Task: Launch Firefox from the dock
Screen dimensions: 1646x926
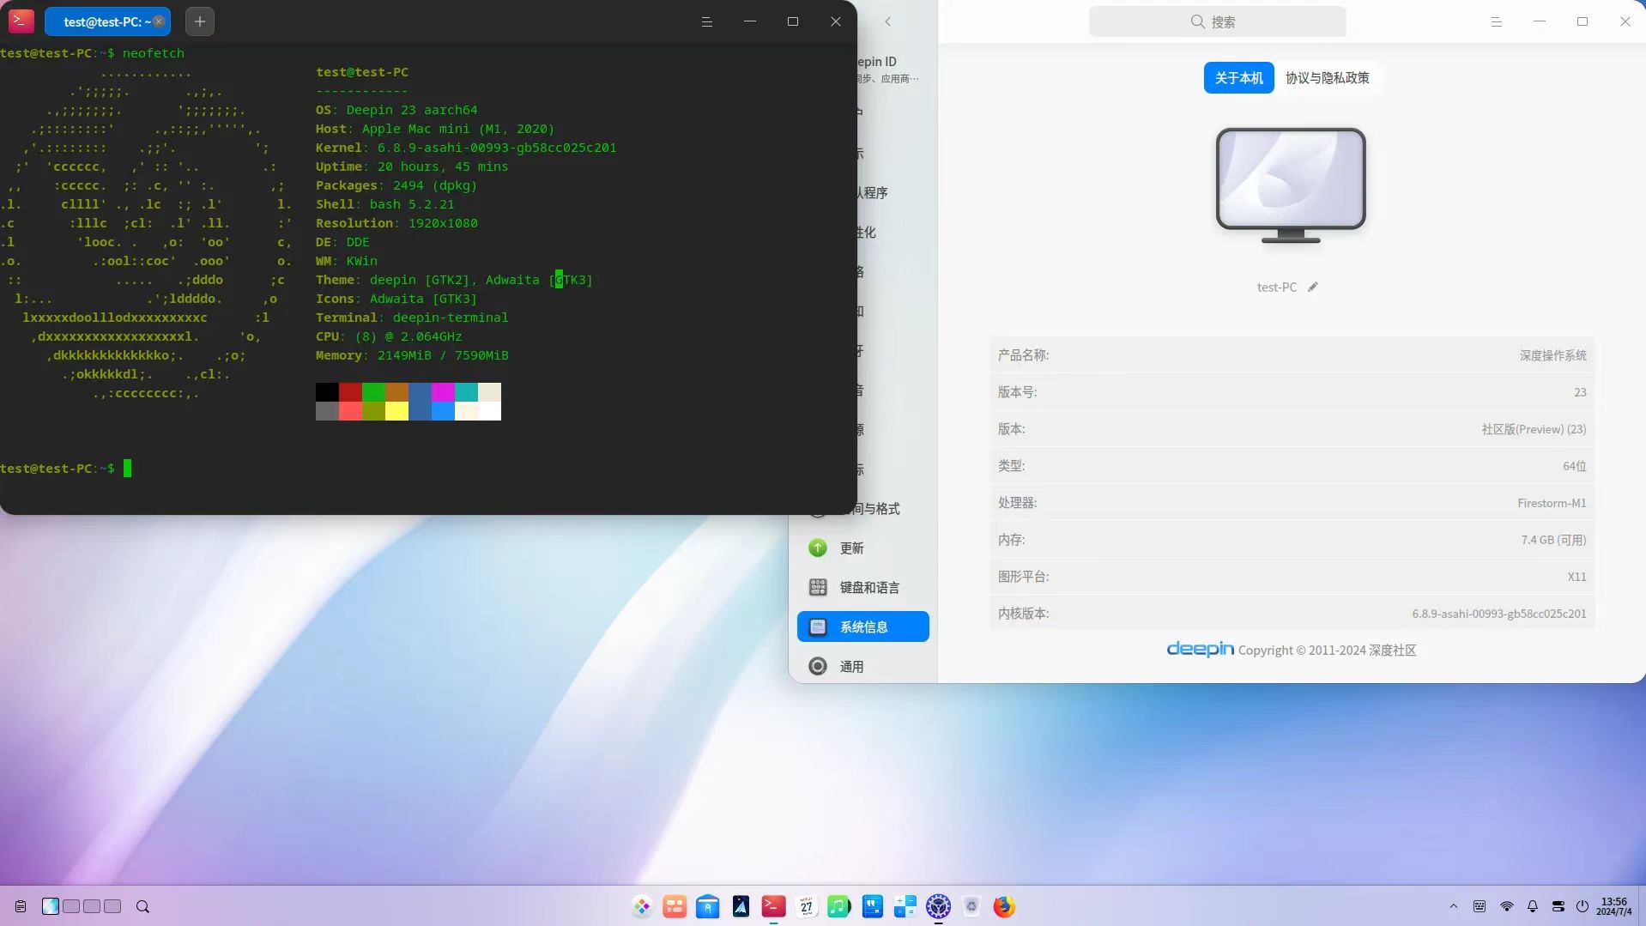Action: click(x=1003, y=906)
